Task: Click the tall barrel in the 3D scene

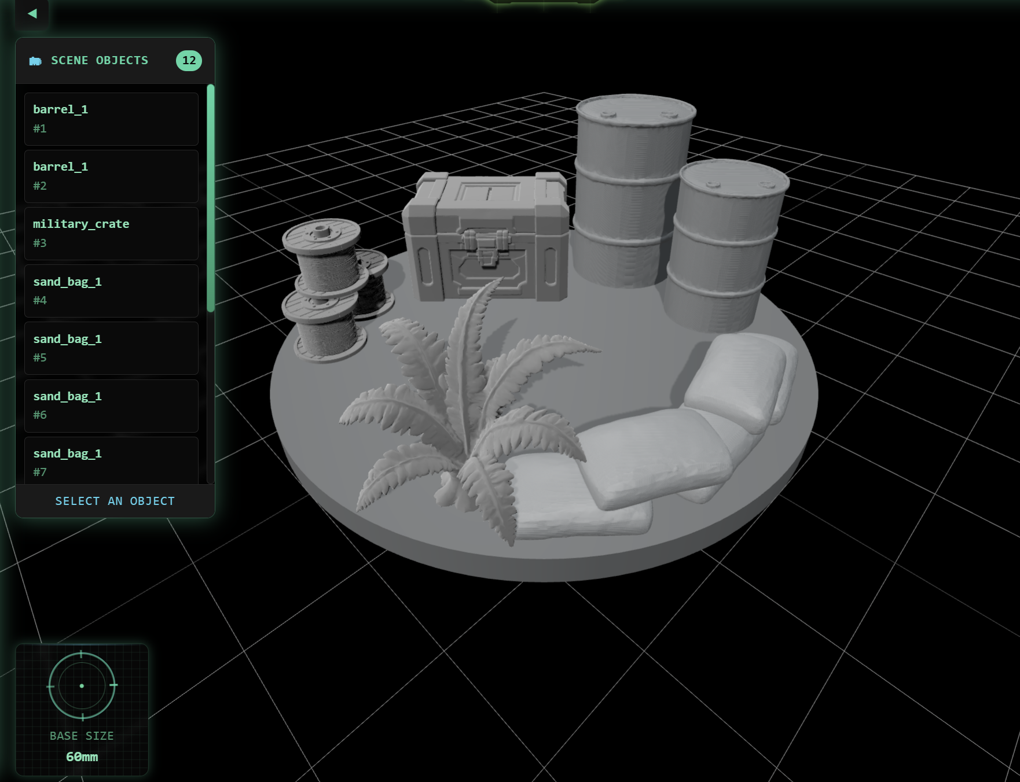Action: click(632, 190)
